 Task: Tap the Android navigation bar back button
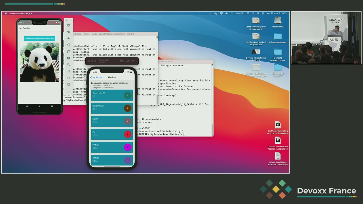point(27,106)
